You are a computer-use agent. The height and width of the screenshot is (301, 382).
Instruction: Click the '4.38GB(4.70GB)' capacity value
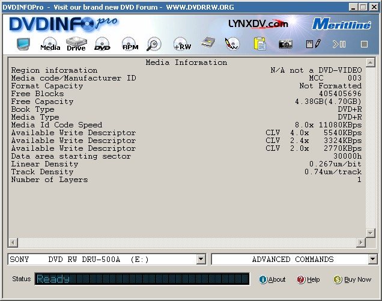[328, 102]
